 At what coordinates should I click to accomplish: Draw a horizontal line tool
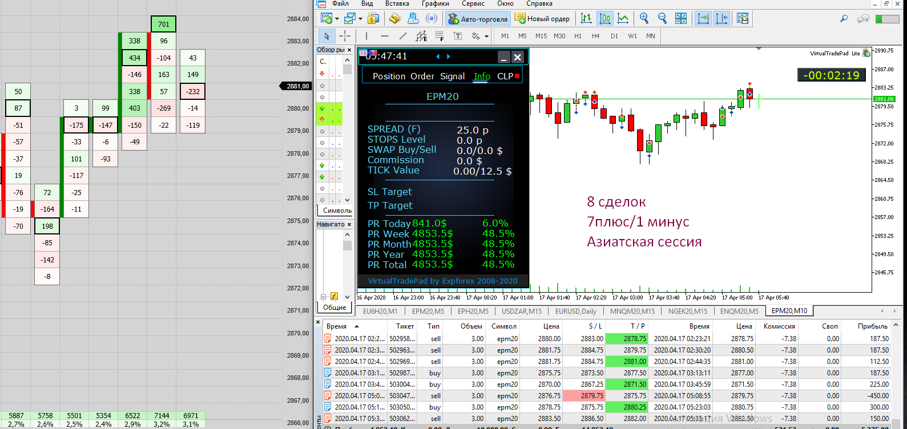click(x=385, y=36)
